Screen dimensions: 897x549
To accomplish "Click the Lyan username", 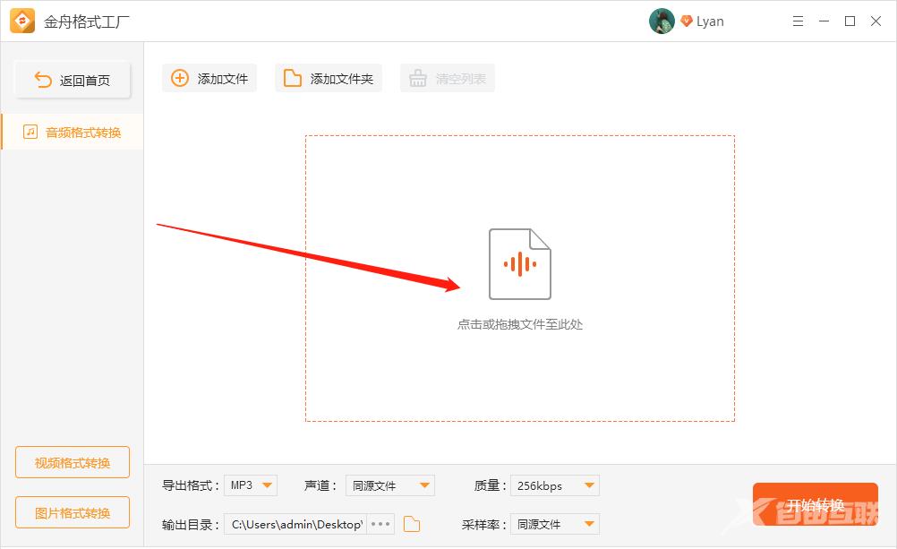I will click(x=710, y=21).
